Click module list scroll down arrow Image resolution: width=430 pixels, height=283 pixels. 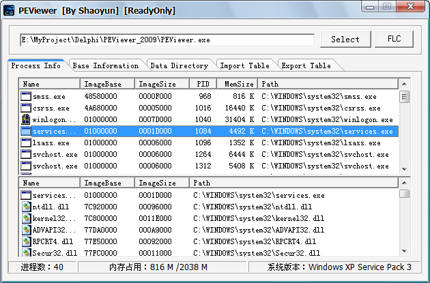coord(405,251)
